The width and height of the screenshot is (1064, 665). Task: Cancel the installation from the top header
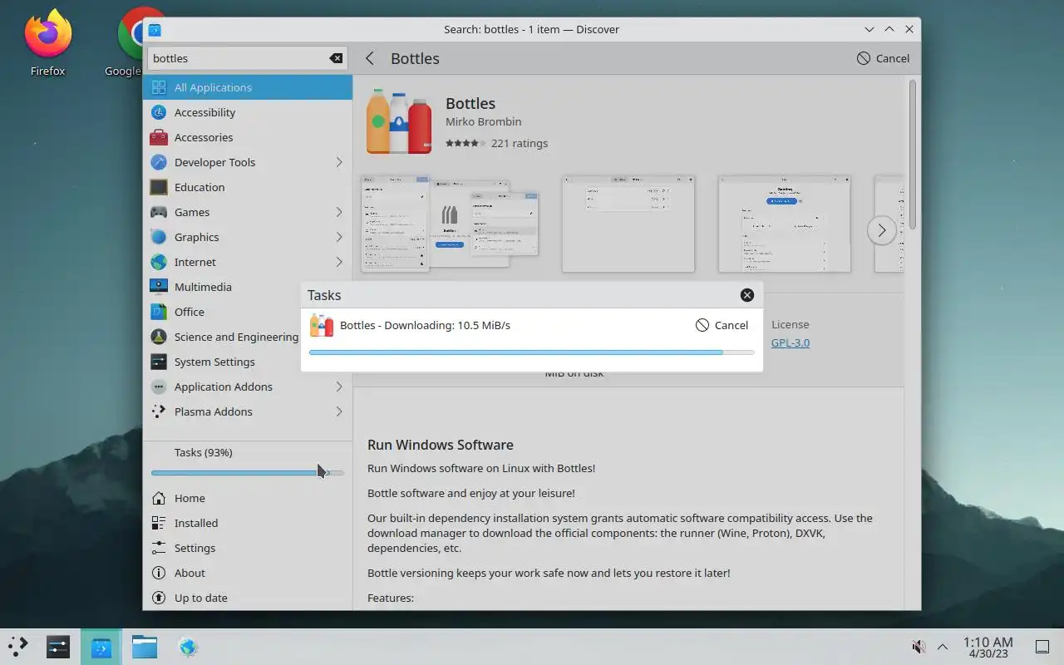tap(883, 58)
